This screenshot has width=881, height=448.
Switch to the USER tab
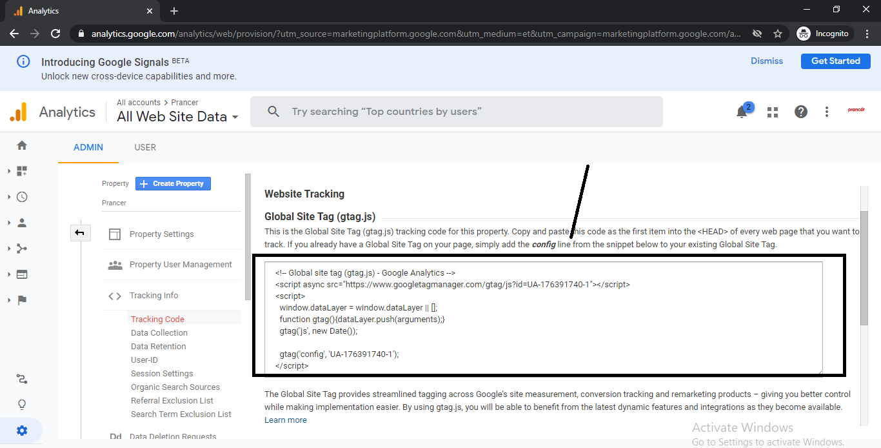145,147
